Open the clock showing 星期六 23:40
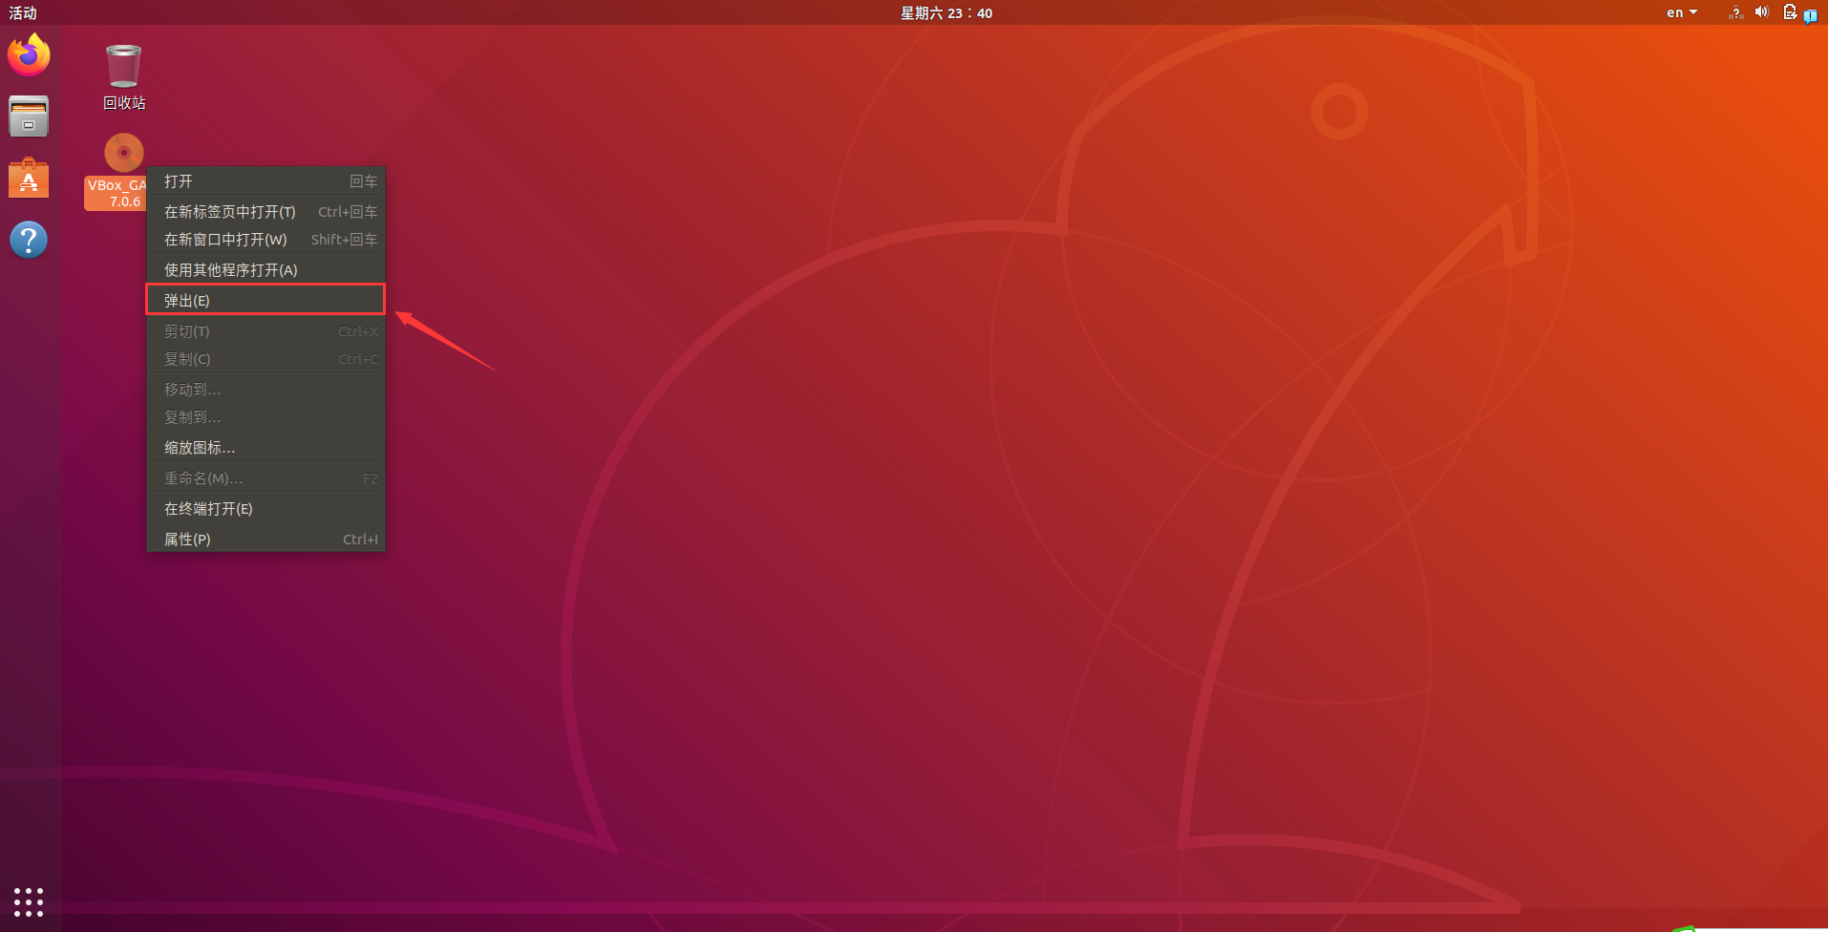The image size is (1828, 932). [946, 12]
